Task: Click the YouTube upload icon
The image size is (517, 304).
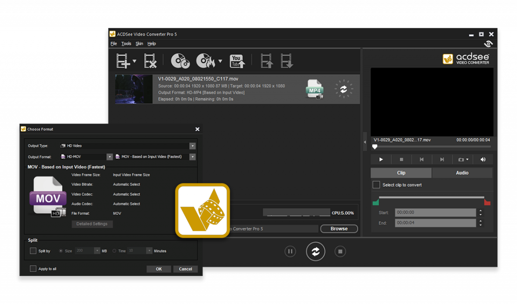Action: 237,61
